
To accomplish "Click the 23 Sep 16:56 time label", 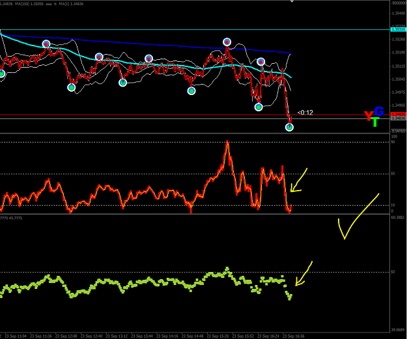I will pyautogui.click(x=294, y=336).
